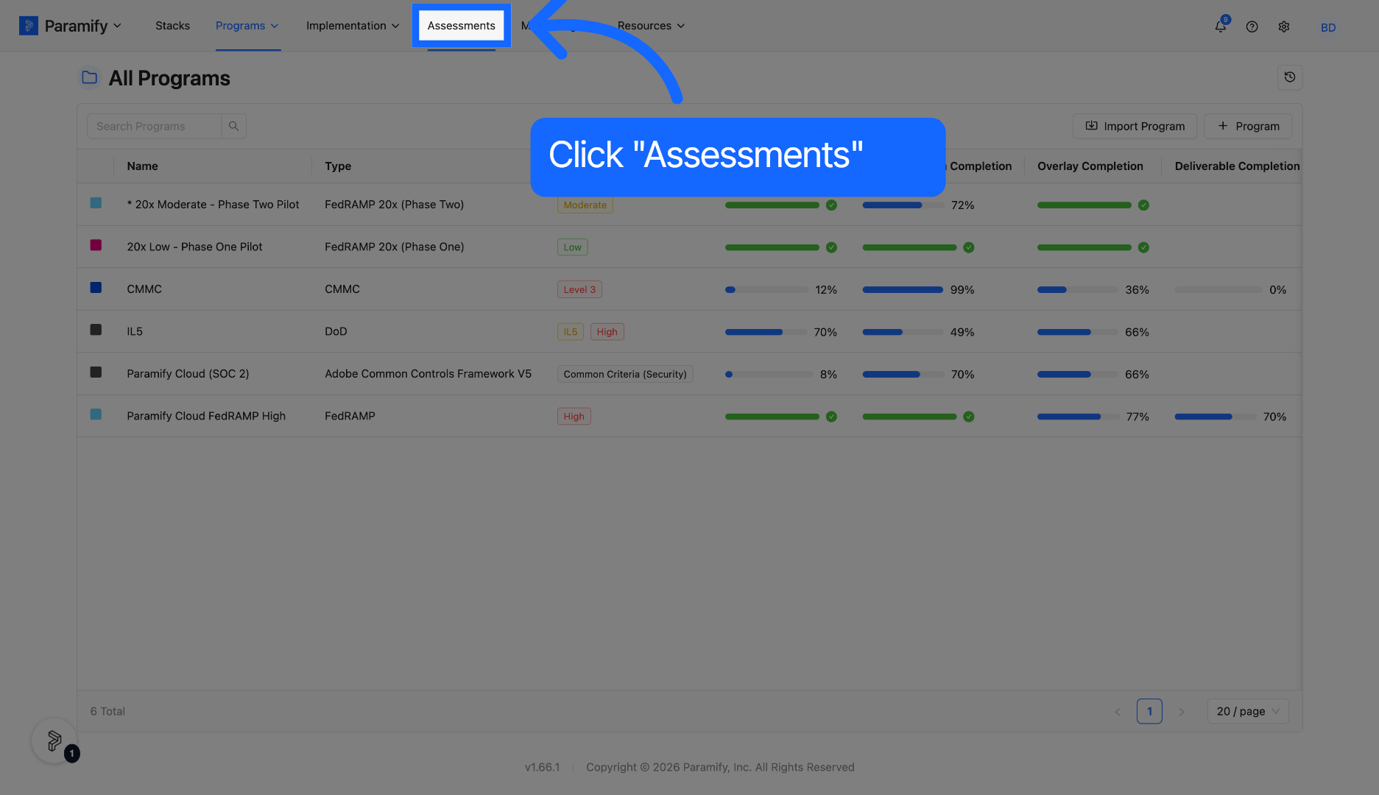Click the 20x Moderate Phase Two color swatch

(x=96, y=203)
